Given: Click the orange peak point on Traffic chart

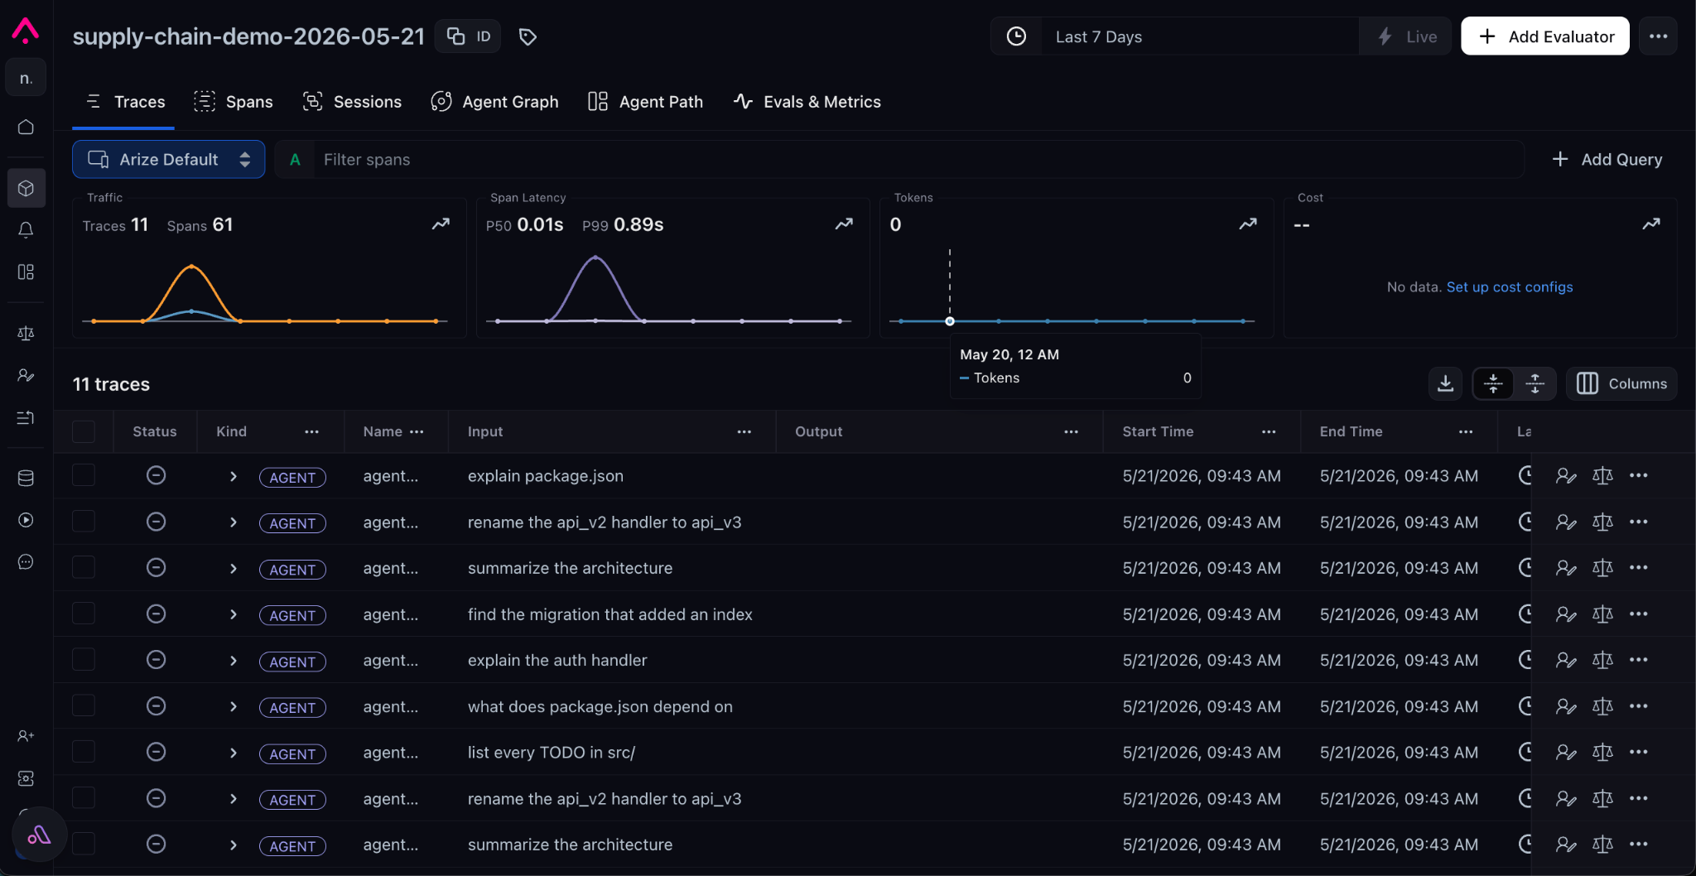Looking at the screenshot, I should click(192, 267).
